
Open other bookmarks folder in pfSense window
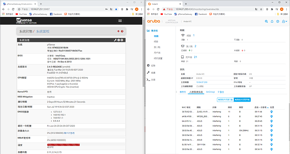pos(137,14)
